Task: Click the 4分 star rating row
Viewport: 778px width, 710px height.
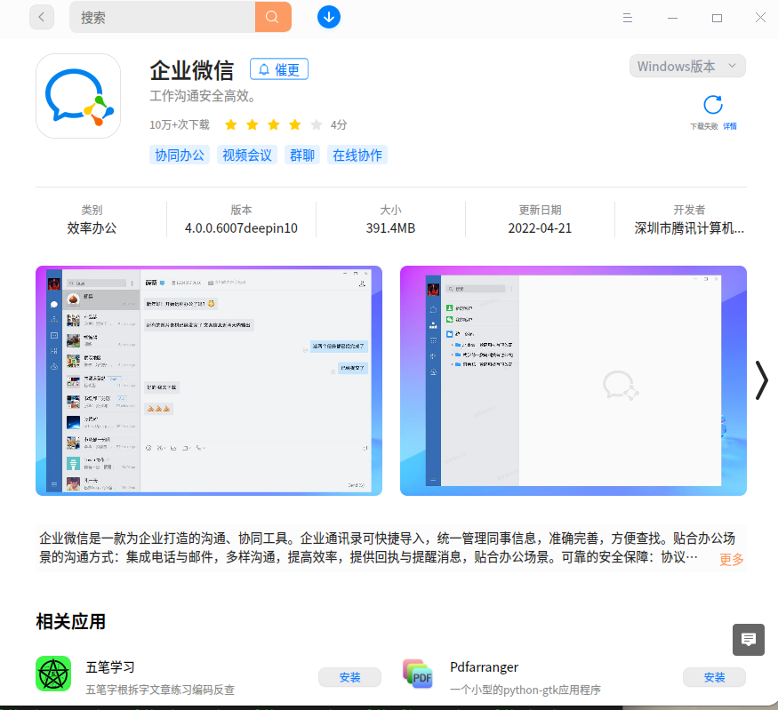Action: (285, 124)
